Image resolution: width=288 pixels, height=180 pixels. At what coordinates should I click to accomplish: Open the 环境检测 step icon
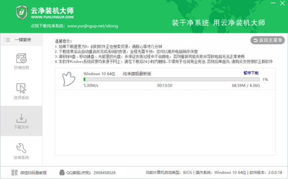pos(21,58)
